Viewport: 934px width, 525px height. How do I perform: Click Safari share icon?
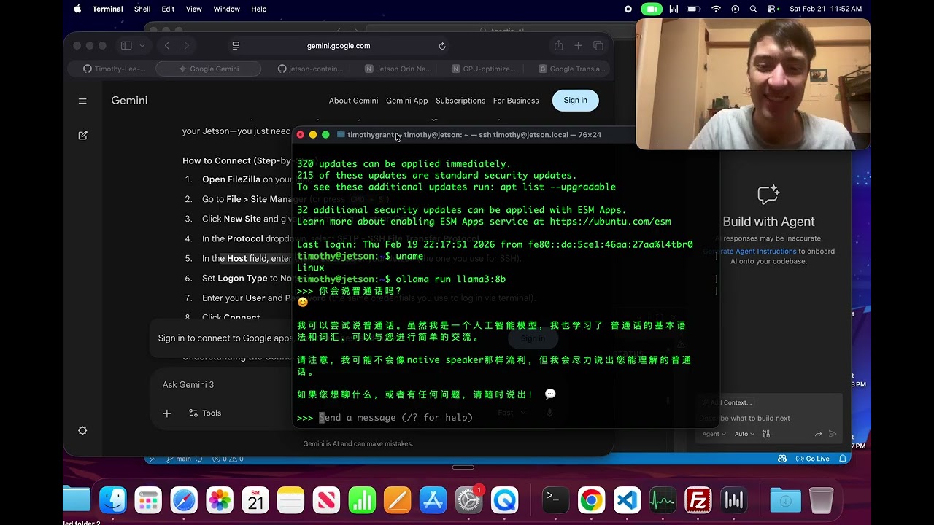(x=558, y=46)
